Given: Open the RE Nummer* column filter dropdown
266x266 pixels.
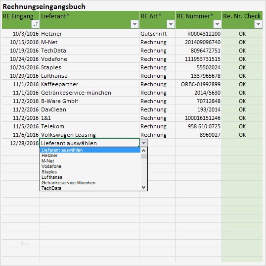Looking at the screenshot, I should (217, 24).
